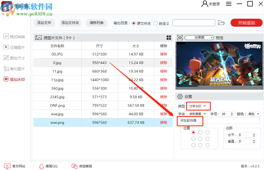Viewport: 264px width, 170px height.
Task: Select 原文件夹 output radio button
Action: 134,23
